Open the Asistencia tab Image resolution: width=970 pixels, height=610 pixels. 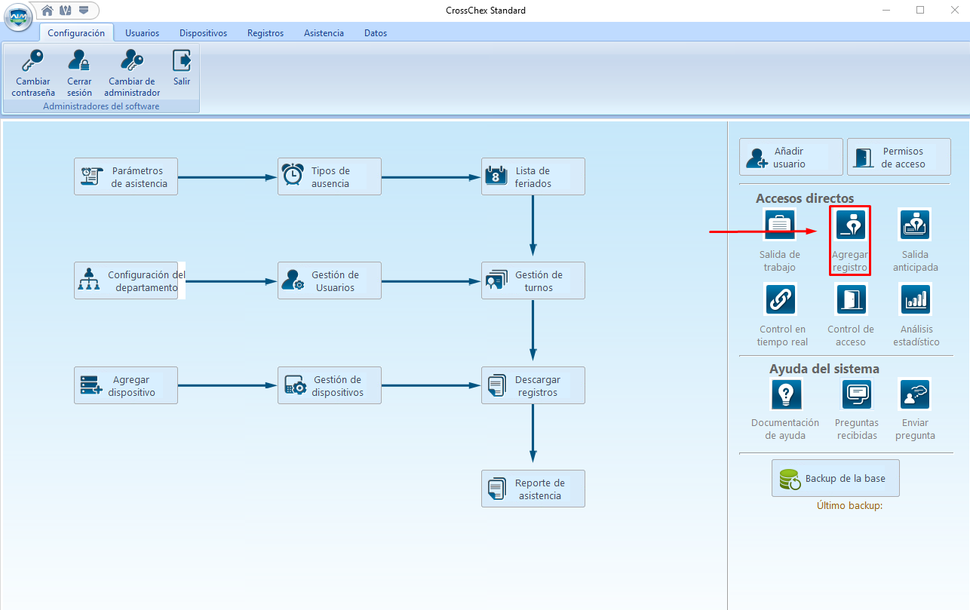[324, 32]
